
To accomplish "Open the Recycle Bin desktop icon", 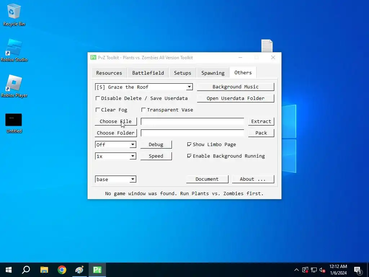I will pos(14,14).
